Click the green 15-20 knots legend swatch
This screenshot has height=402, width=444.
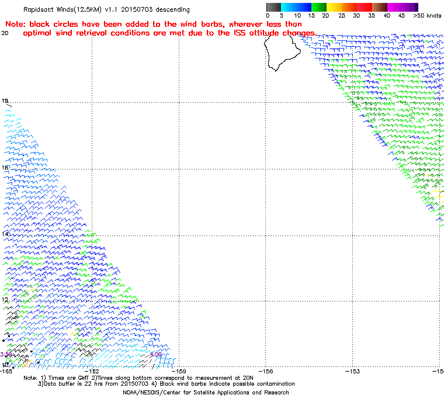[319, 7]
